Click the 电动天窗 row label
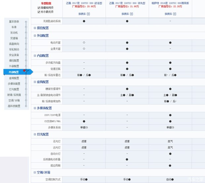This screenshot has width=205, height=183. 56,43
